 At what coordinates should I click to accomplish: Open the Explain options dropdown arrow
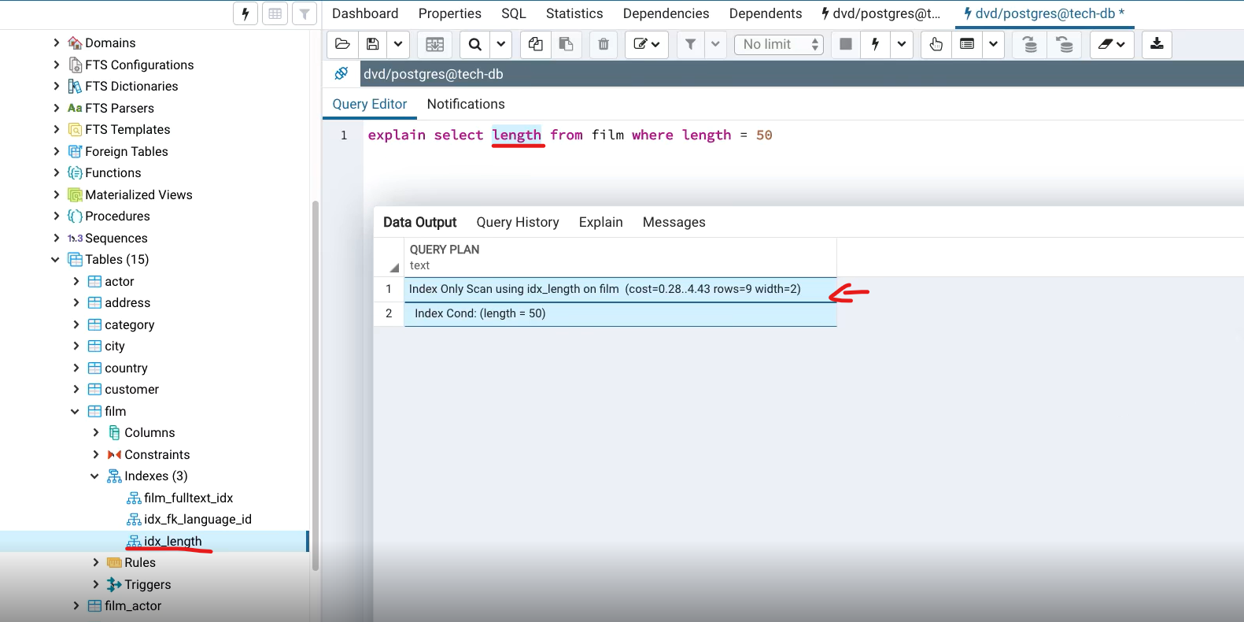point(994,44)
